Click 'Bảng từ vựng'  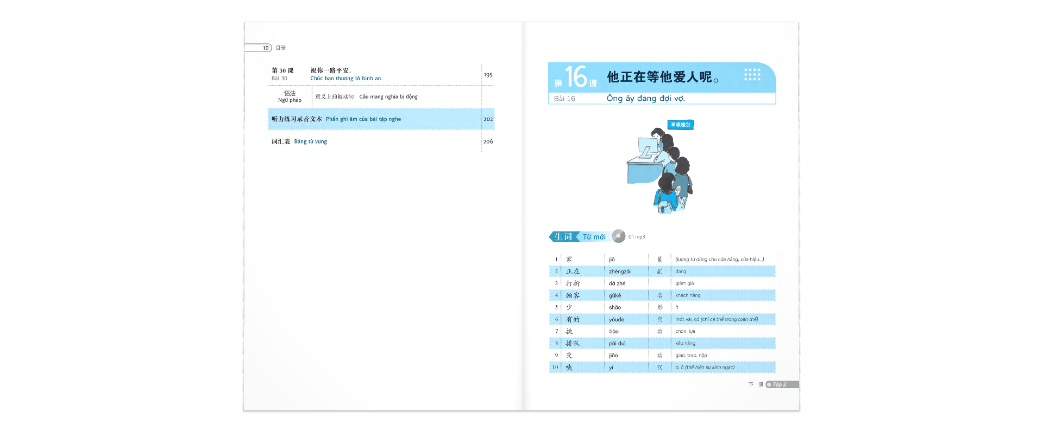(x=311, y=141)
